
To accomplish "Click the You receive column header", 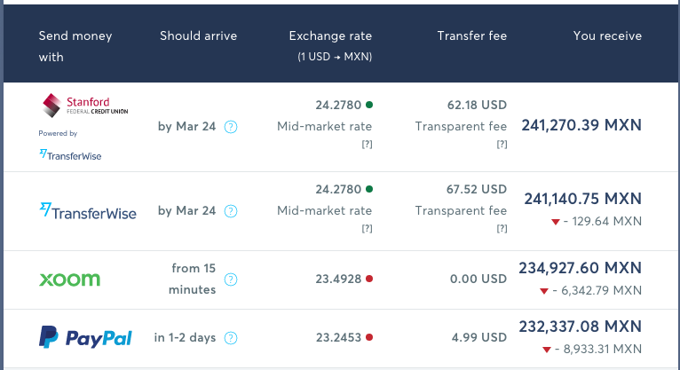I will click(x=607, y=36).
